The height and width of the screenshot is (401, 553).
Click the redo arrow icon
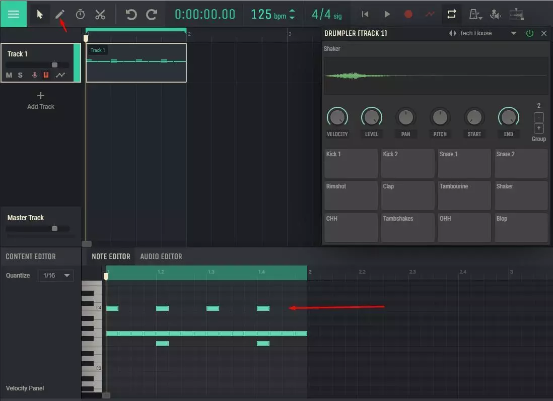151,14
